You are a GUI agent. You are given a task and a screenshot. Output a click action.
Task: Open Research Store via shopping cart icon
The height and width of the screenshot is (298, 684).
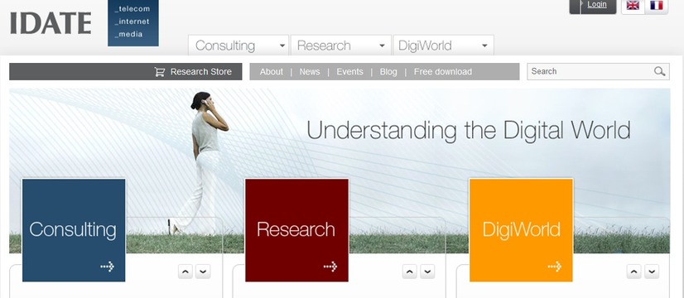(x=160, y=72)
